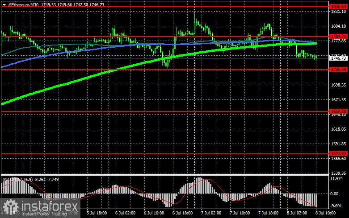Click the 1804.10 price scale value

click(x=339, y=26)
